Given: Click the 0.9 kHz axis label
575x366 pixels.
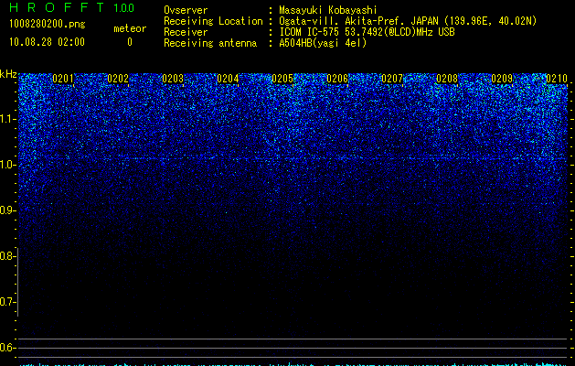Looking at the screenshot, I should [x=7, y=210].
